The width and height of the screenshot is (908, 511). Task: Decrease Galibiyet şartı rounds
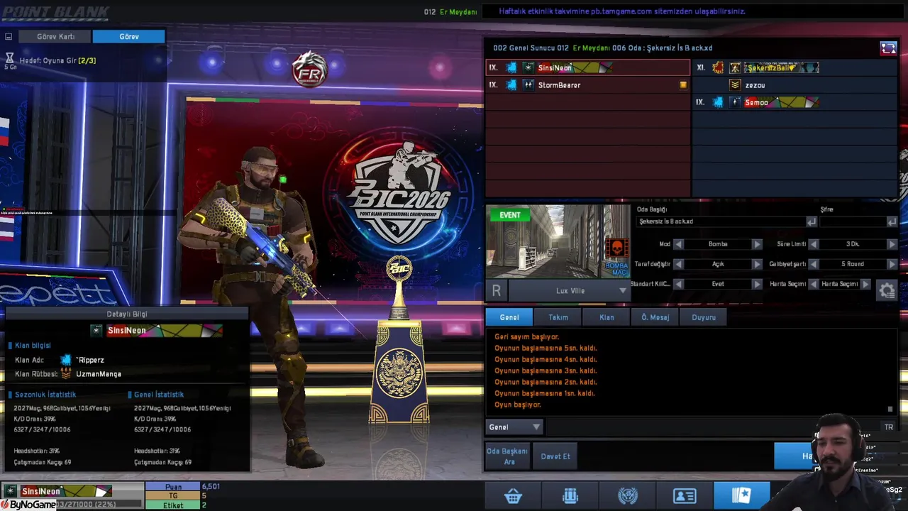tap(814, 264)
